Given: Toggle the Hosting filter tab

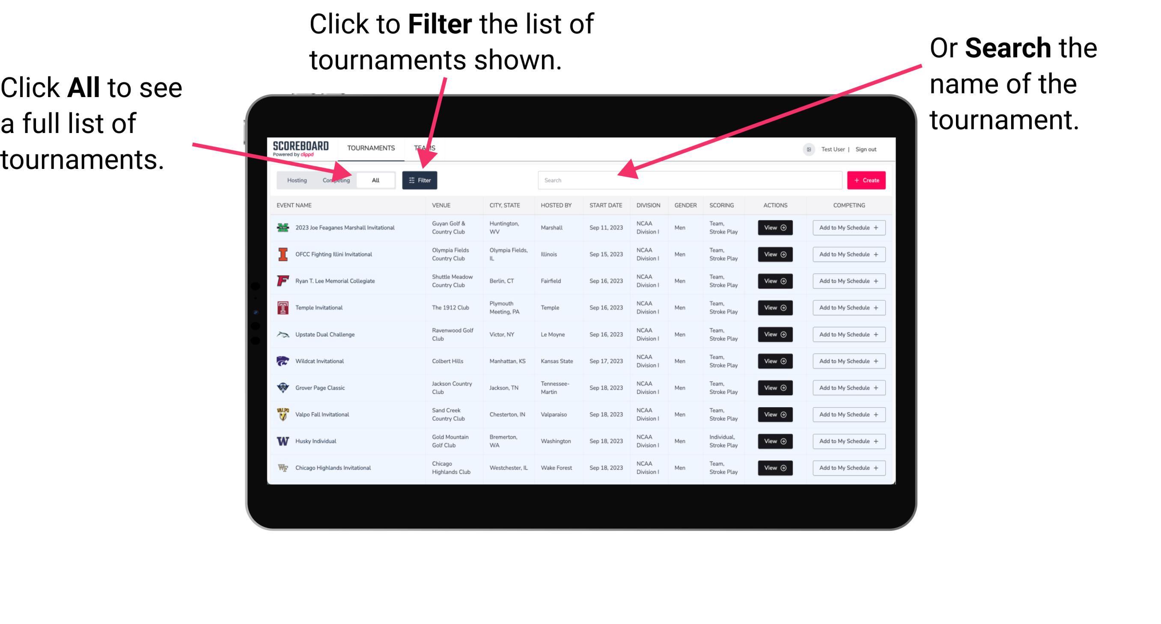Looking at the screenshot, I should (x=295, y=180).
